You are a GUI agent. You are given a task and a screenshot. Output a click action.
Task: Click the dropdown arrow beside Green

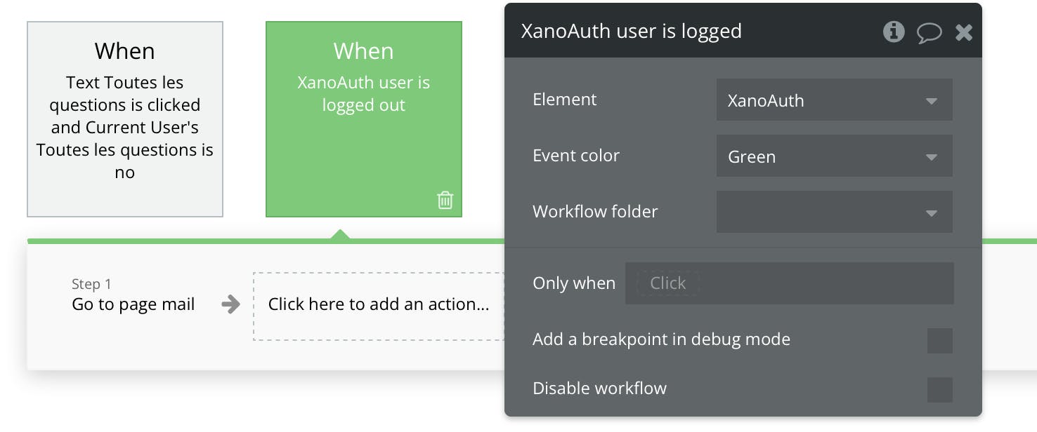click(932, 156)
